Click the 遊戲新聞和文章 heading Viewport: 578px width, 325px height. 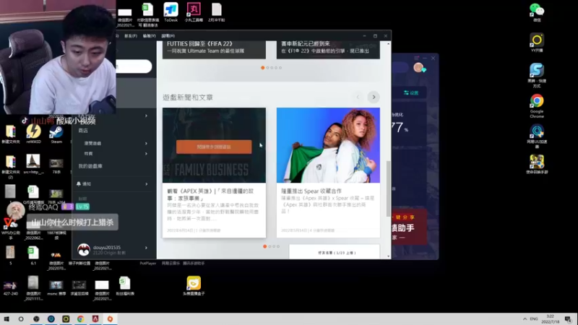point(188,97)
